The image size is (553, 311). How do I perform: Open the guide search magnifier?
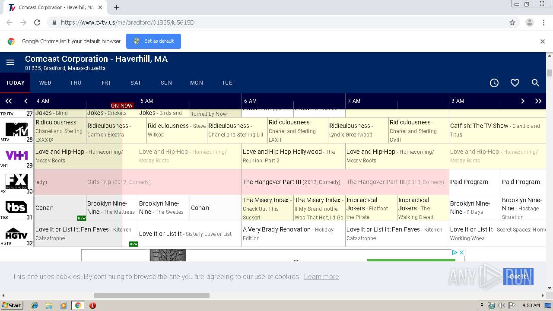click(535, 83)
